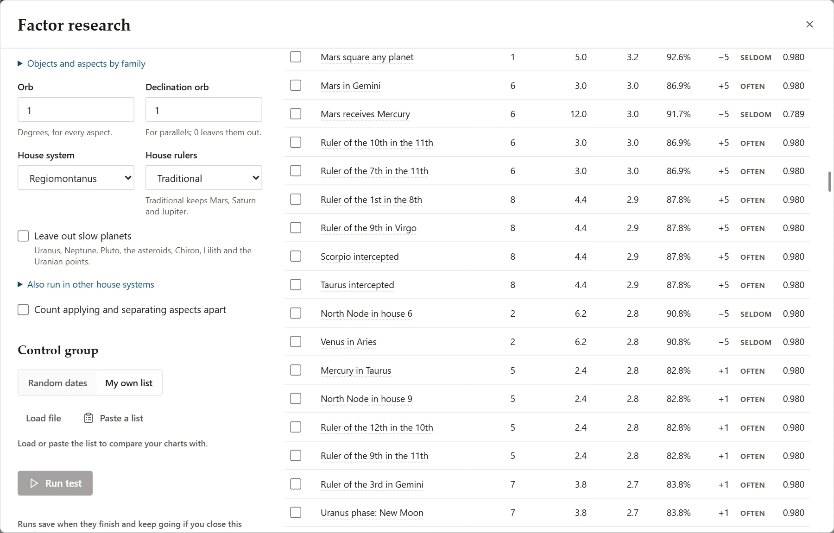Click the play icon on Run test
This screenshot has width=834, height=533.
point(34,483)
